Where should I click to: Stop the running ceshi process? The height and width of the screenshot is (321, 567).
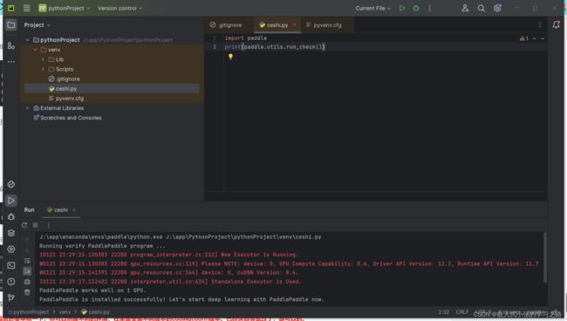(x=36, y=225)
